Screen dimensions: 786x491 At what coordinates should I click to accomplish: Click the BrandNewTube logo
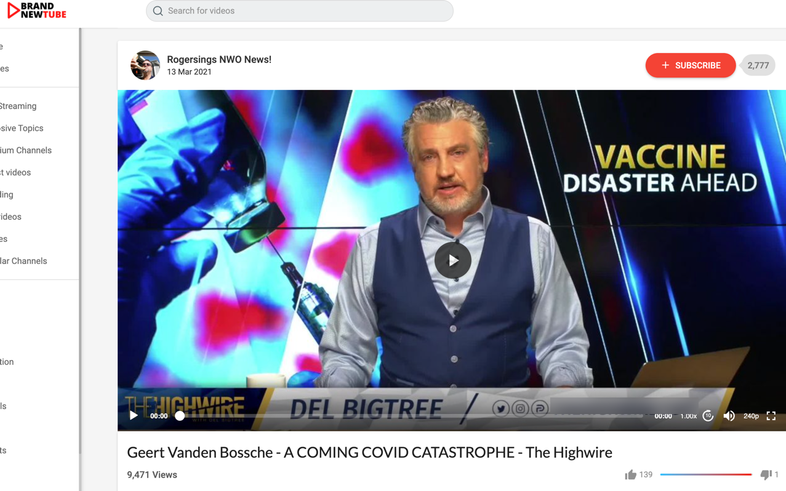(36, 10)
